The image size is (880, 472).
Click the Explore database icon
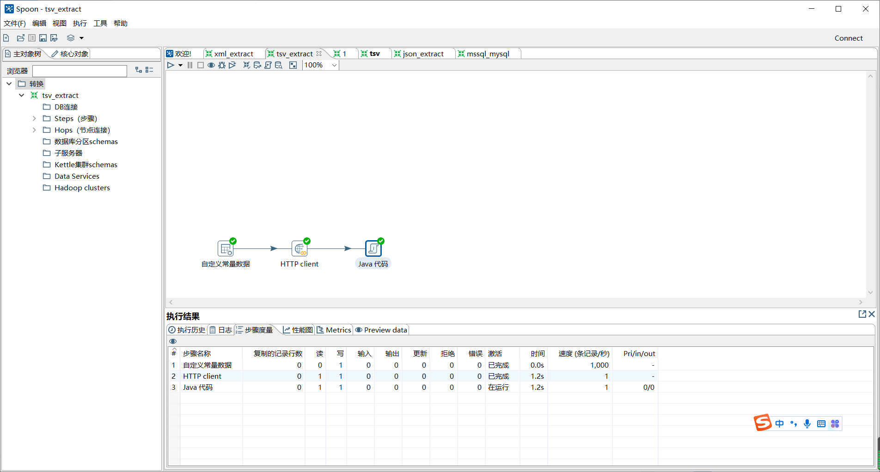279,65
